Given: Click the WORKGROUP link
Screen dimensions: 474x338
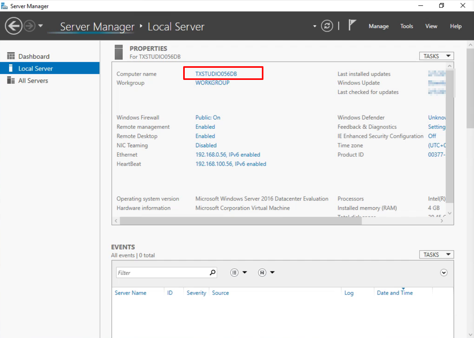Looking at the screenshot, I should pos(213,83).
